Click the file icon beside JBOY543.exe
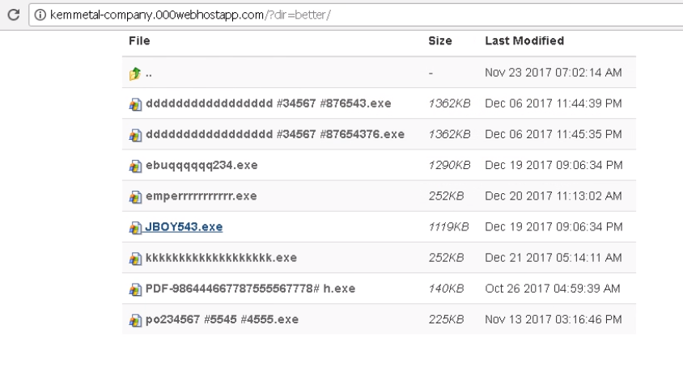This screenshot has height=371, width=683. [x=135, y=227]
